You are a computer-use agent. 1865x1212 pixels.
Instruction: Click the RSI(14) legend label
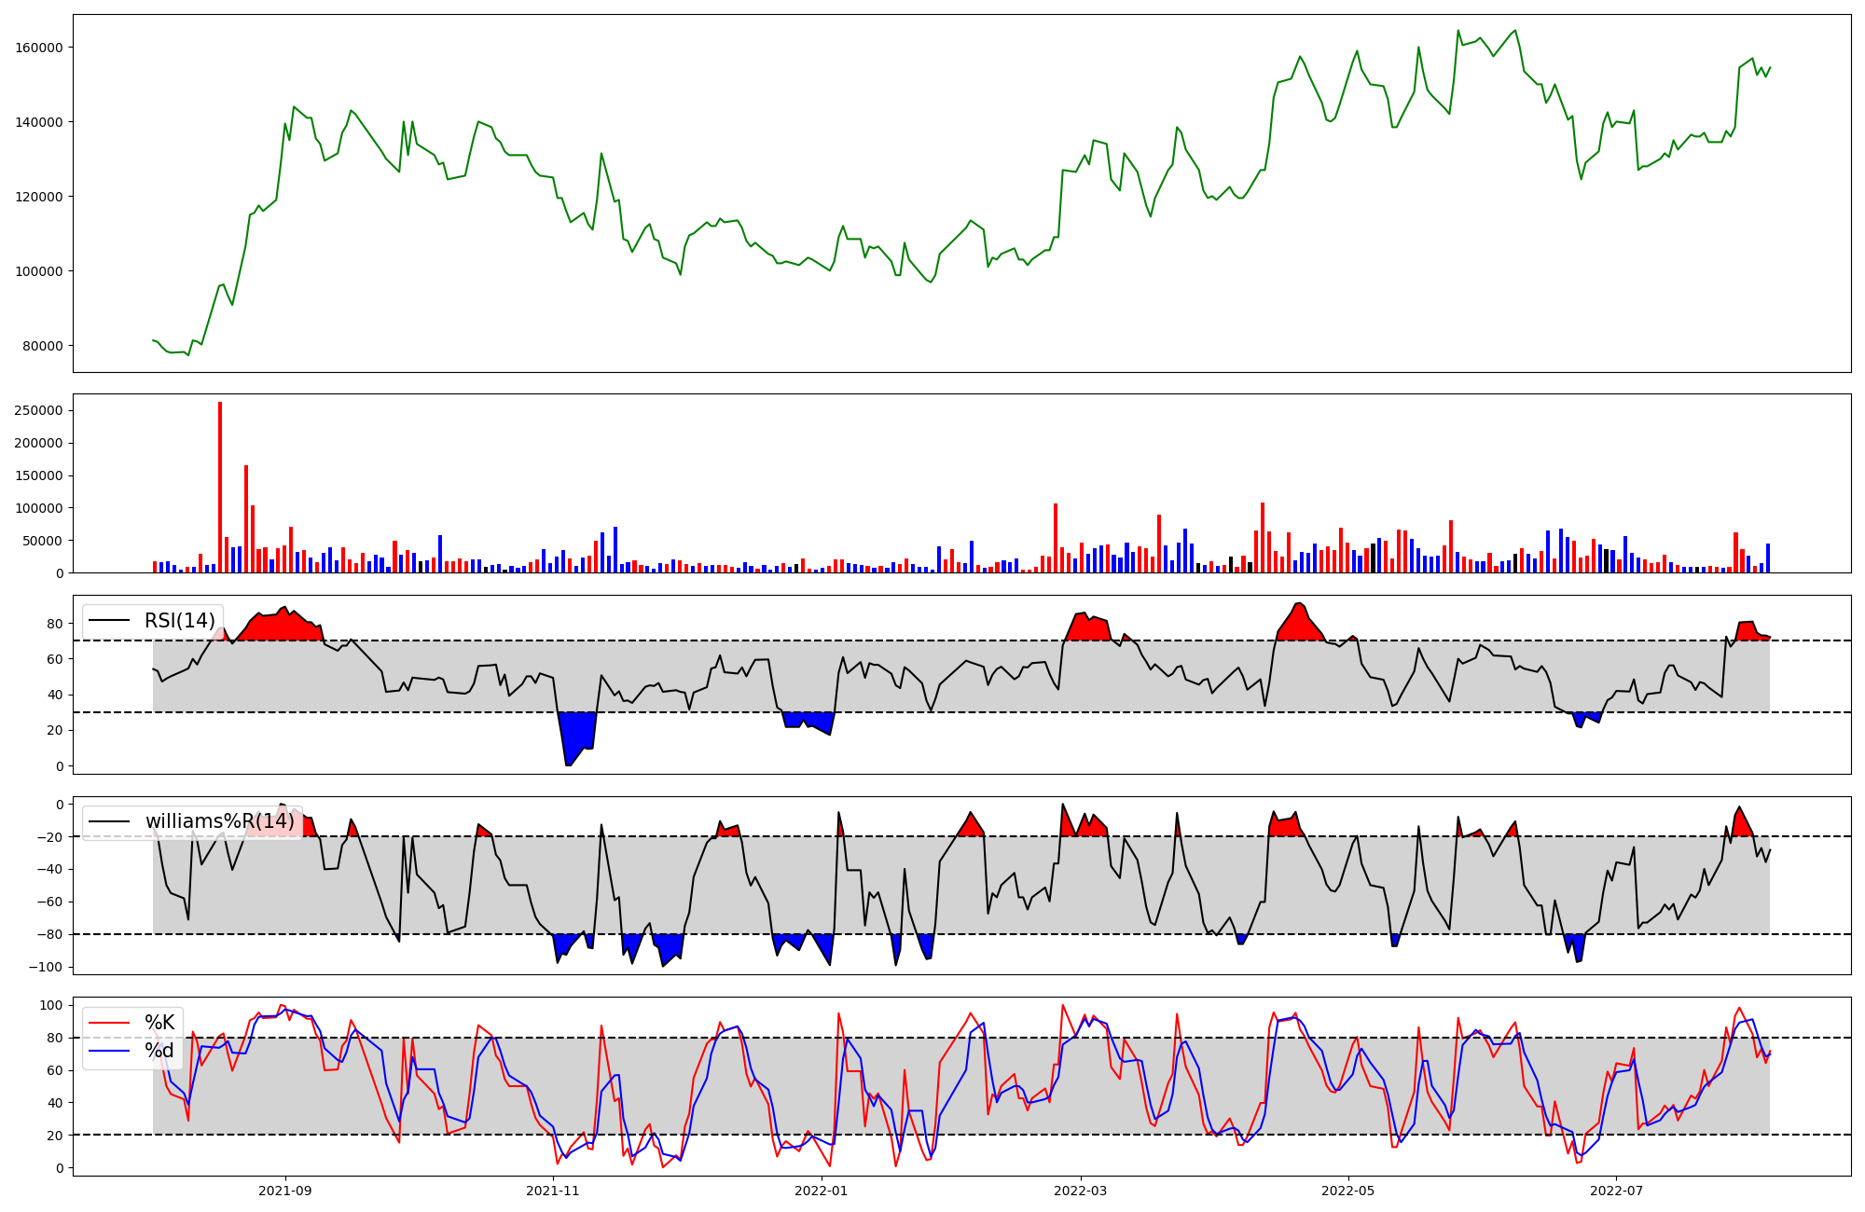[x=179, y=621]
